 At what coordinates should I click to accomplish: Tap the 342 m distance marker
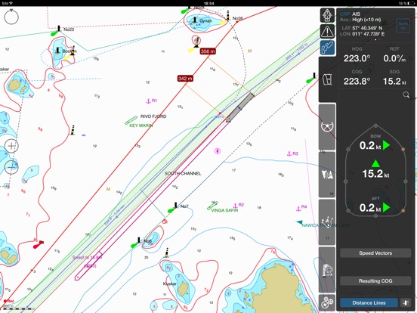pos(185,79)
